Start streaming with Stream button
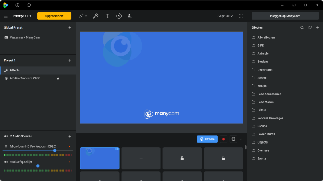Image resolution: width=323 pixels, height=181 pixels. point(207,139)
